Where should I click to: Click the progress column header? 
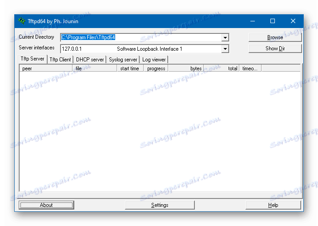[x=156, y=69]
